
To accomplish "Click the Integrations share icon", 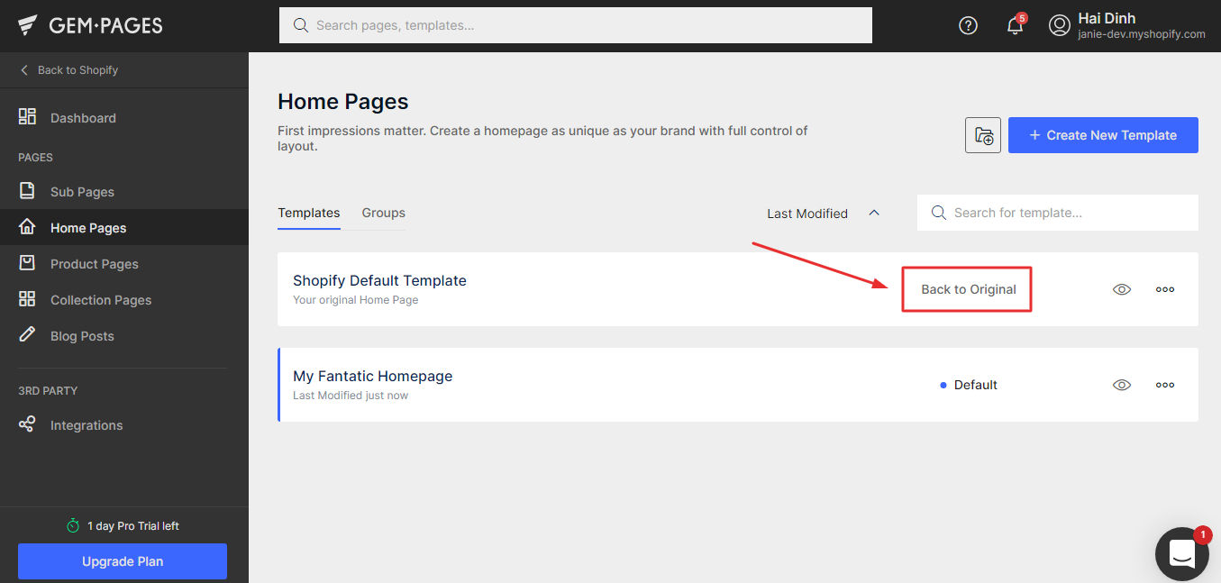I will [x=27, y=424].
